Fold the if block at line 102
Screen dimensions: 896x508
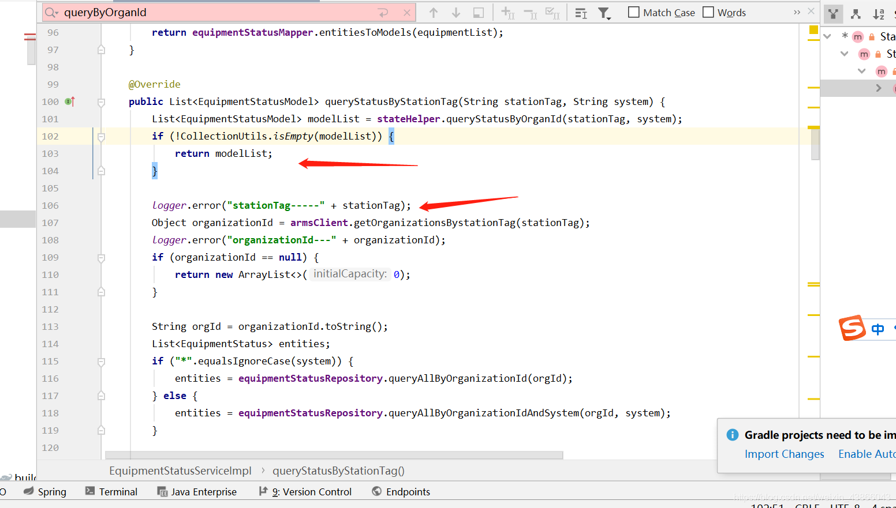[x=101, y=137]
